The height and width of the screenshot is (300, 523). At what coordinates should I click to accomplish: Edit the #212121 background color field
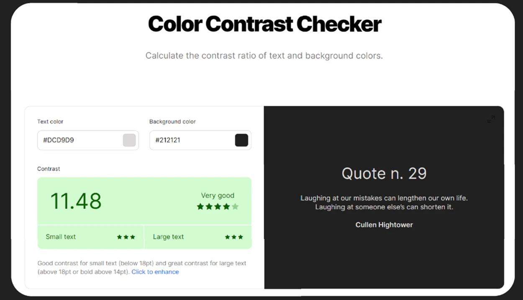coord(200,140)
